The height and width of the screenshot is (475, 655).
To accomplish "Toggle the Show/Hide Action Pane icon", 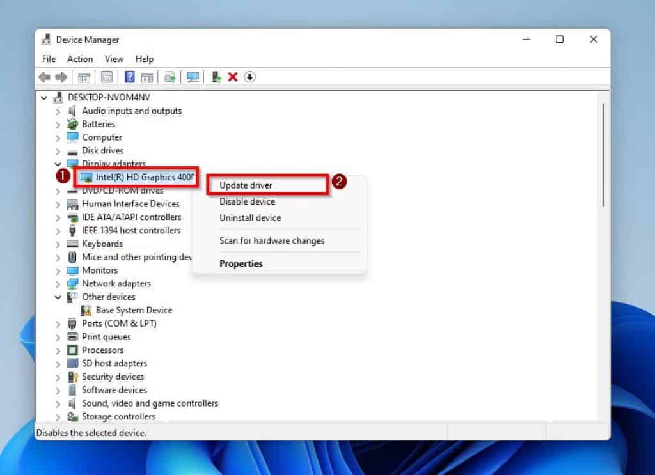I will (147, 77).
